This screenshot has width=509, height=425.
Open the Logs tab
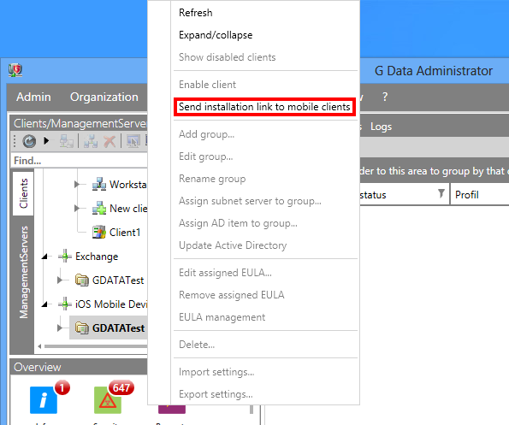coord(381,127)
